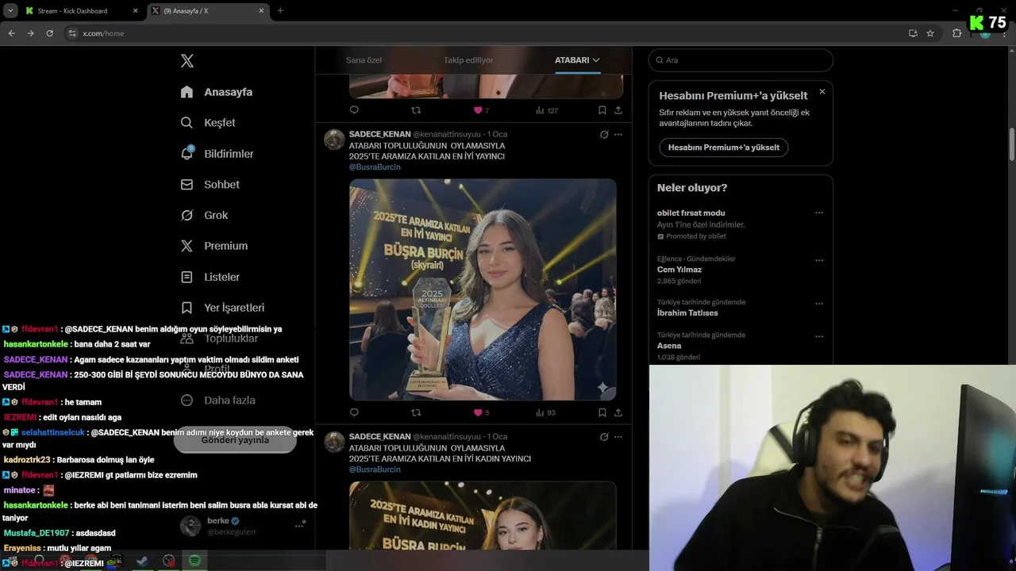
Task: Open Premium in sidebar menu
Action: 214,246
